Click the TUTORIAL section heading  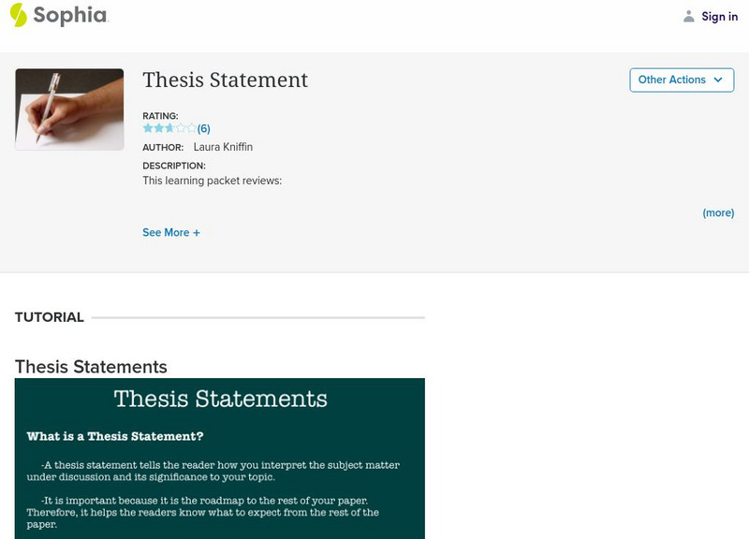coord(50,317)
